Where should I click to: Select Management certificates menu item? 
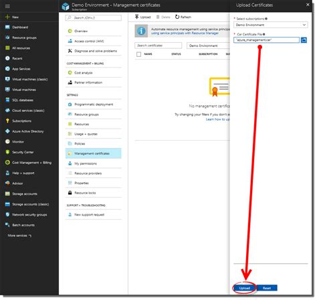(94, 153)
